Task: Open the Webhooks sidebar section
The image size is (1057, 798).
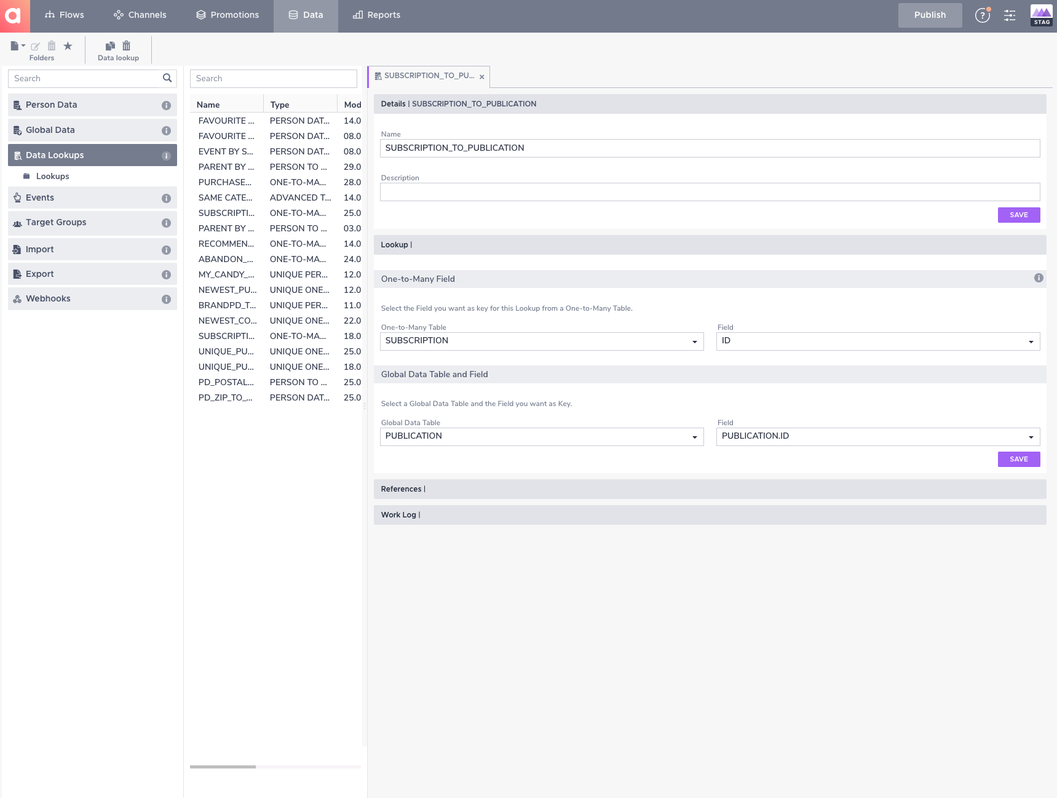Action: 92,299
